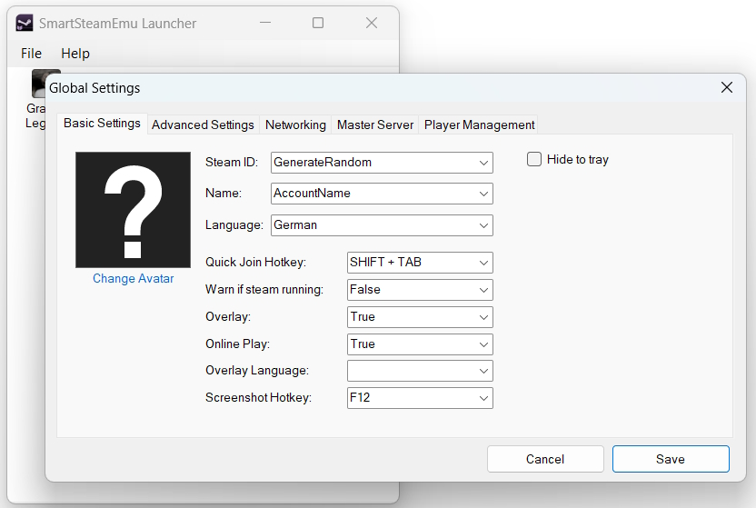This screenshot has height=508, width=756.
Task: Click the question mark avatar image
Action: pyautogui.click(x=133, y=210)
